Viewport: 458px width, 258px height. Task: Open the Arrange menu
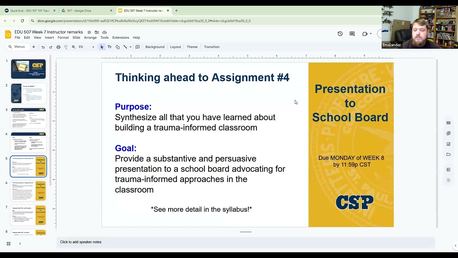coord(90,38)
